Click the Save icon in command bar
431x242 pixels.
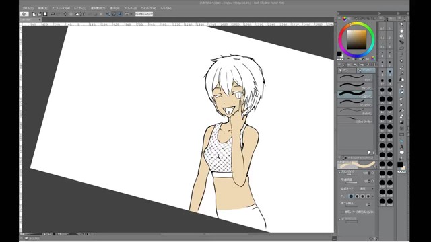pyautogui.click(x=45, y=14)
